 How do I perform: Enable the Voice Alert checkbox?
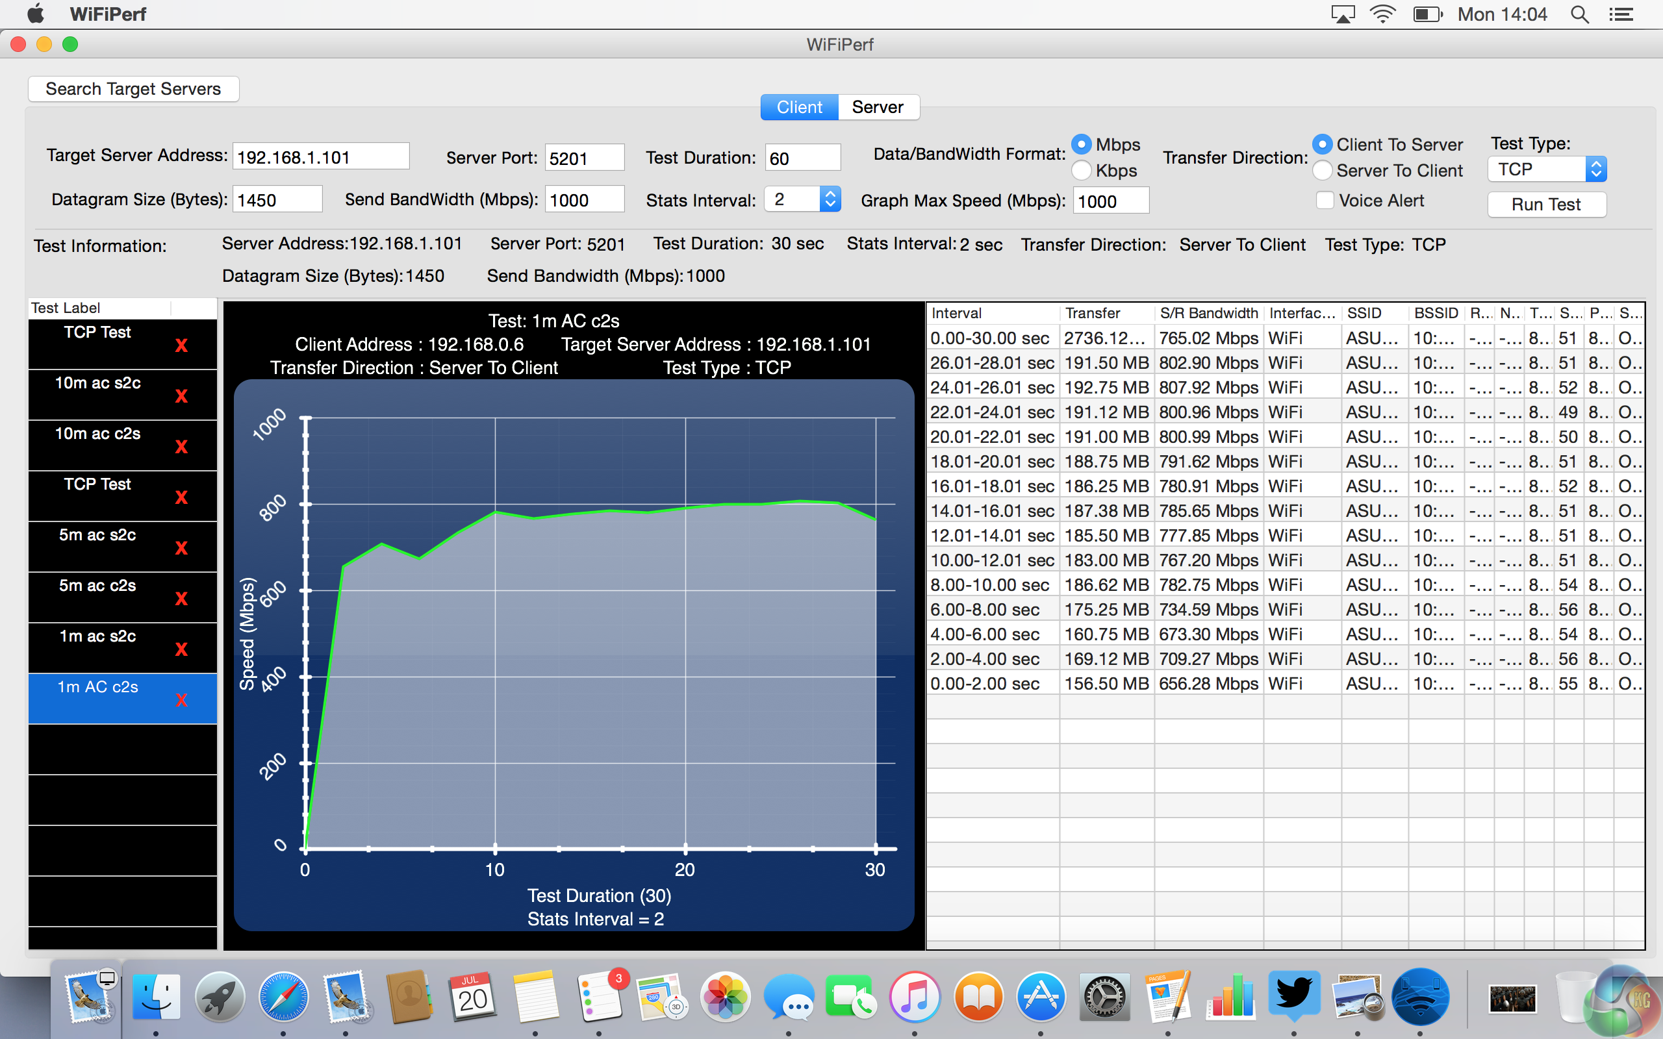(1325, 201)
